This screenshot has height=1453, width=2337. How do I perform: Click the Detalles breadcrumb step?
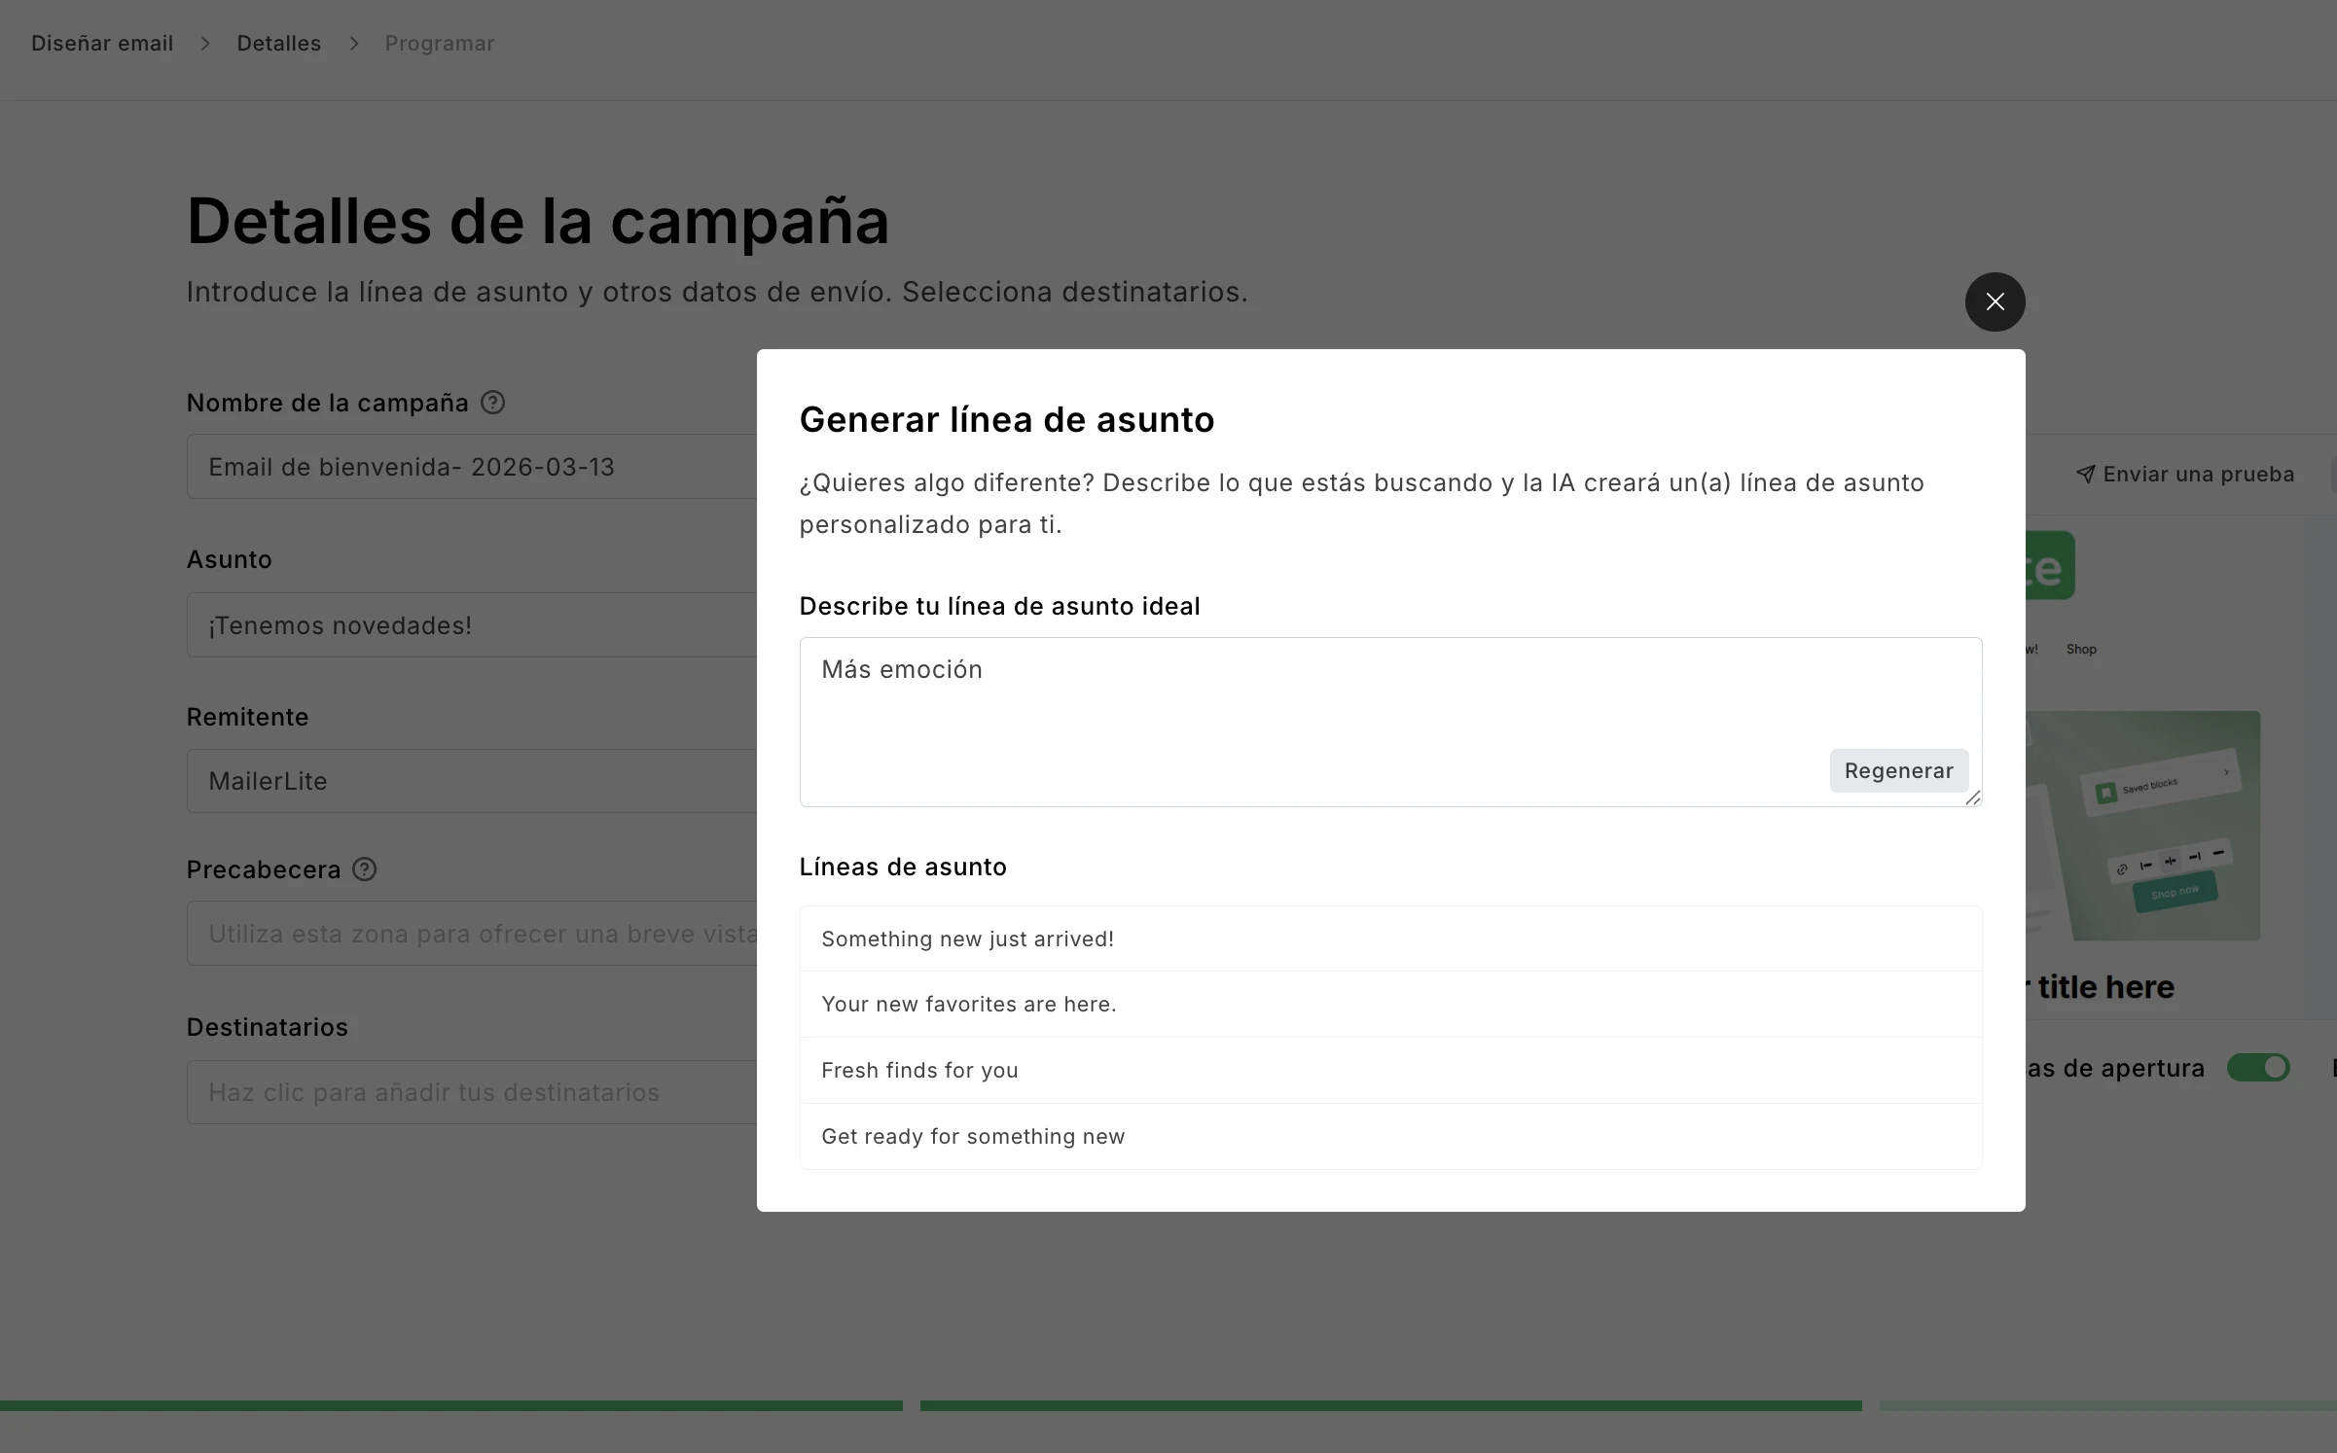(x=279, y=43)
